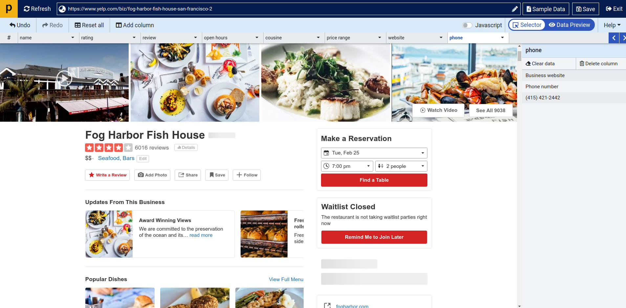Click the Refresh icon in the top bar

(27, 9)
